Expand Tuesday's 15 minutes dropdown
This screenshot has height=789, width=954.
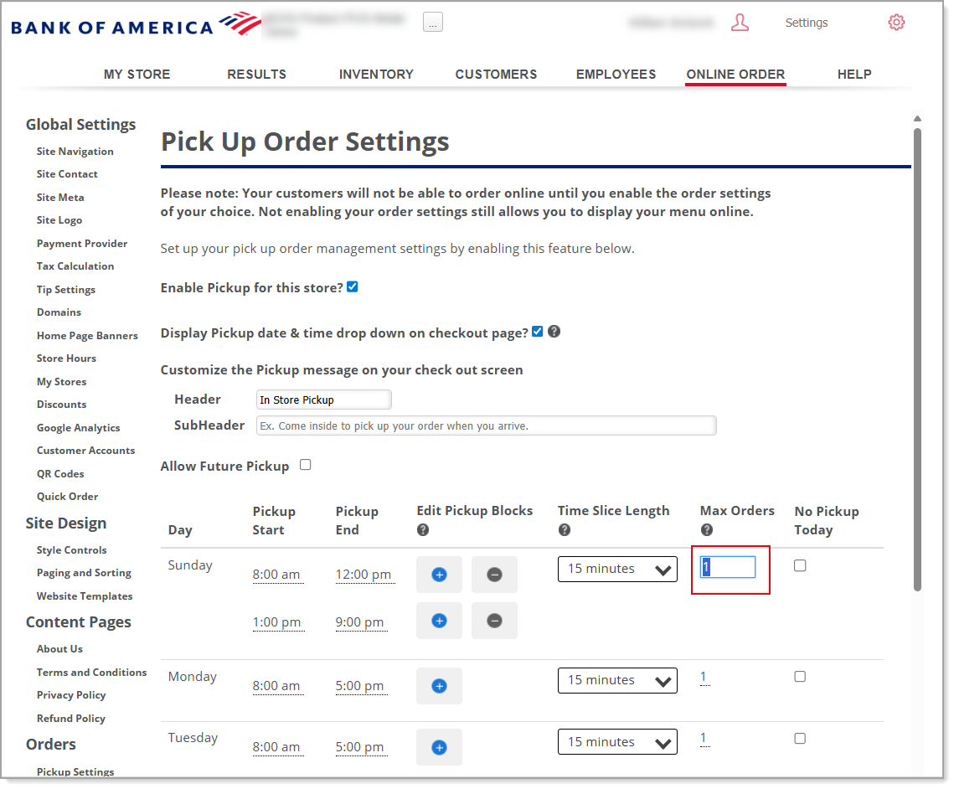(x=617, y=741)
